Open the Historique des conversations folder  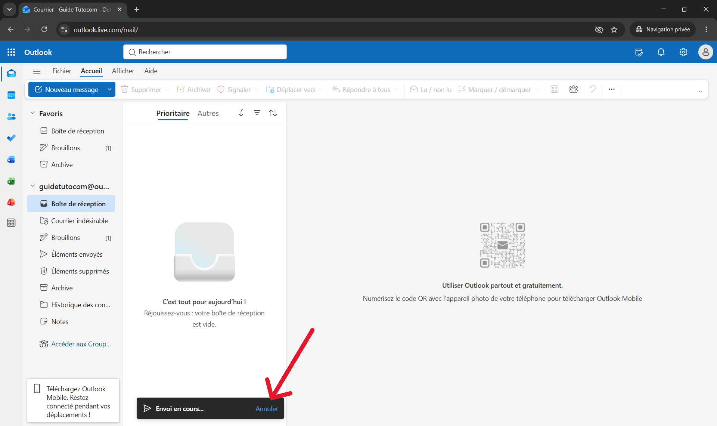71,305
